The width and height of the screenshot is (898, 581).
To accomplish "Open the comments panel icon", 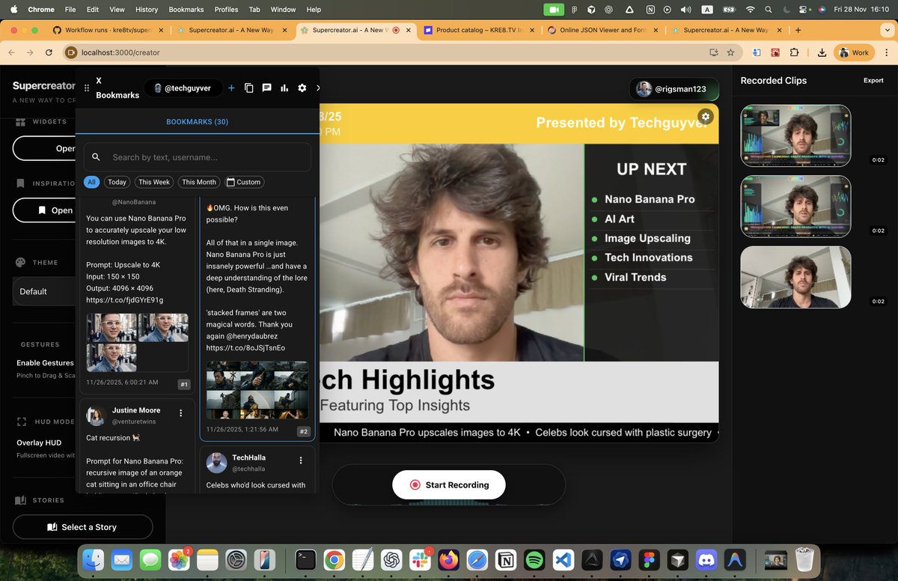I will pyautogui.click(x=266, y=88).
